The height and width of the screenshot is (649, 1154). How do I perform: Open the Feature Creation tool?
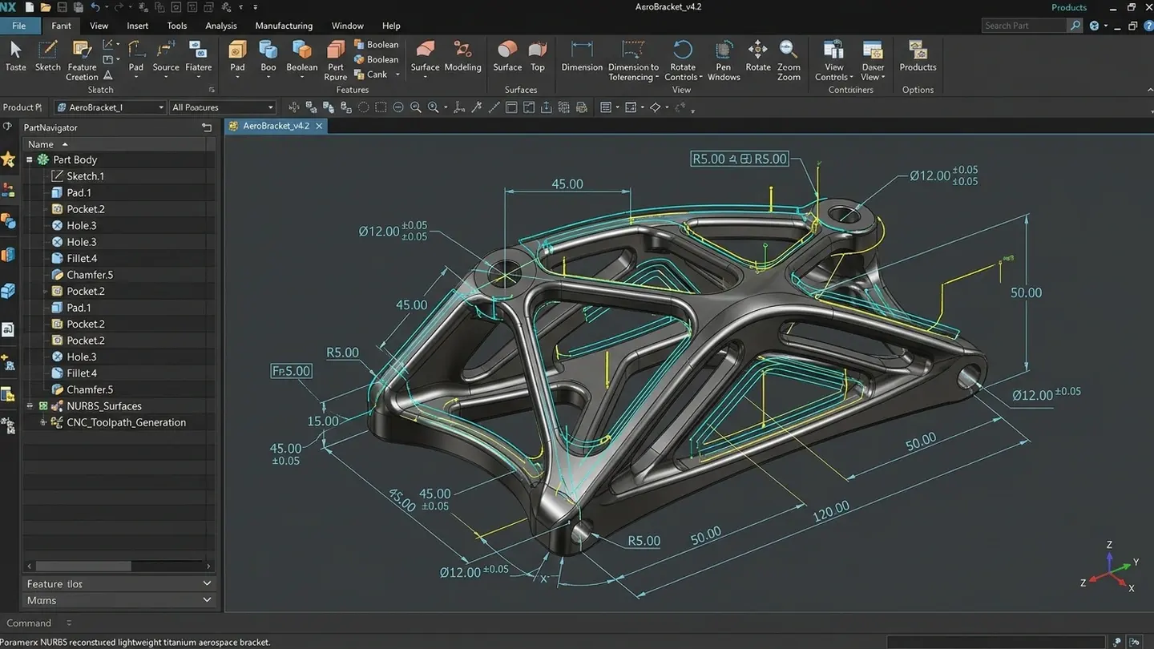(x=82, y=60)
